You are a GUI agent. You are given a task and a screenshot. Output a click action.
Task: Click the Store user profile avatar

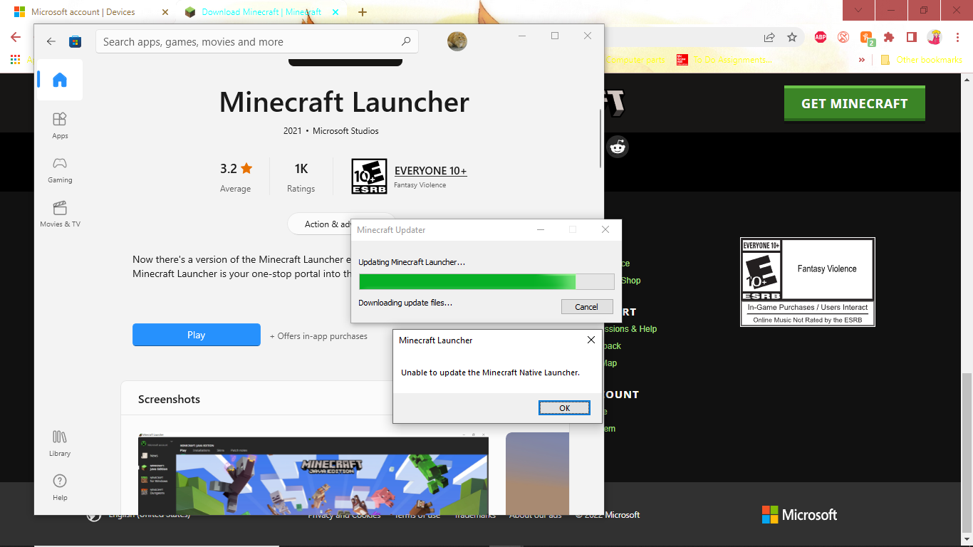457,41
